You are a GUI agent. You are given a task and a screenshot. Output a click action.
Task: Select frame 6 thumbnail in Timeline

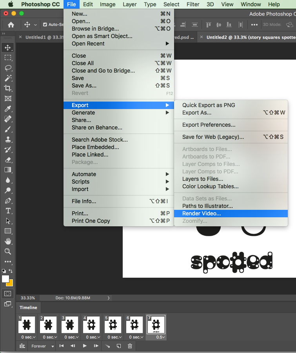click(x=134, y=324)
